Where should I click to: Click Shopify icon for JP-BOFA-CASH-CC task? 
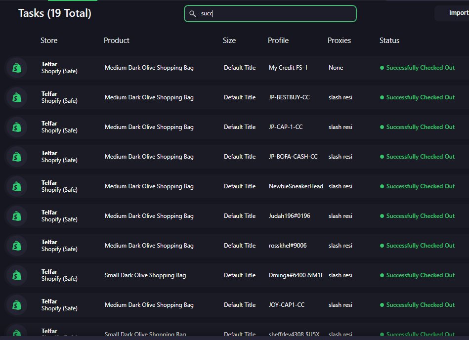coord(17,157)
